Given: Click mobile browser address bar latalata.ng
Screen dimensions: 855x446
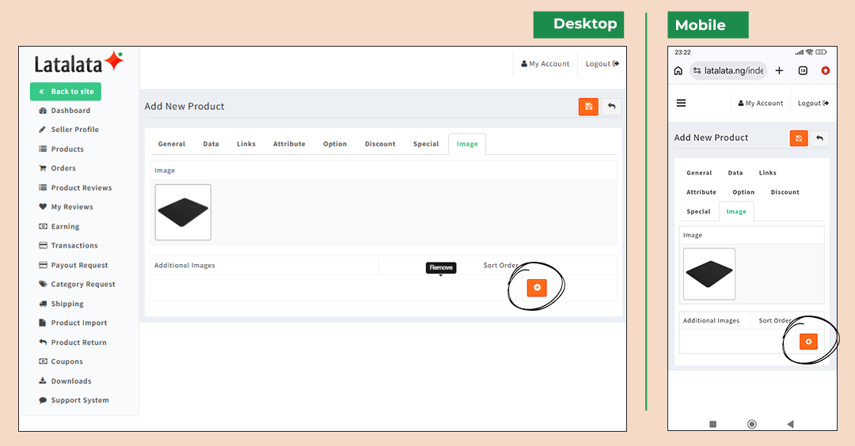Looking at the screenshot, I should click(728, 71).
